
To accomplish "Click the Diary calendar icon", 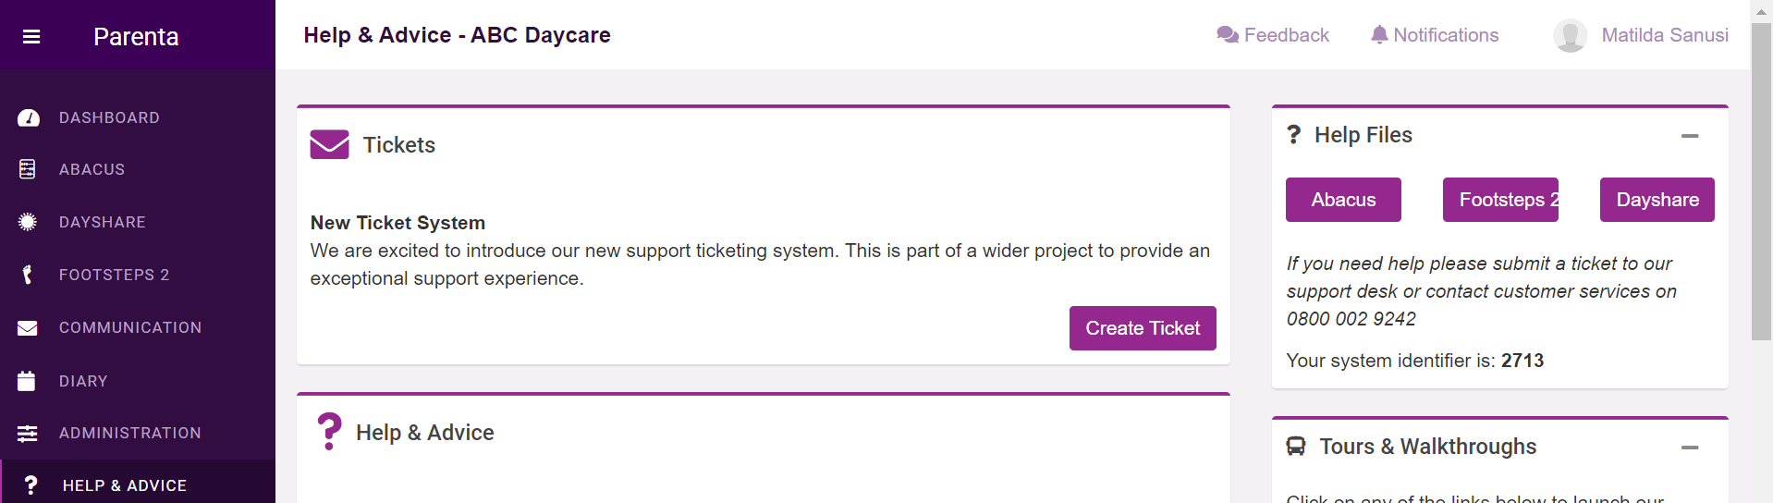I will [x=27, y=381].
